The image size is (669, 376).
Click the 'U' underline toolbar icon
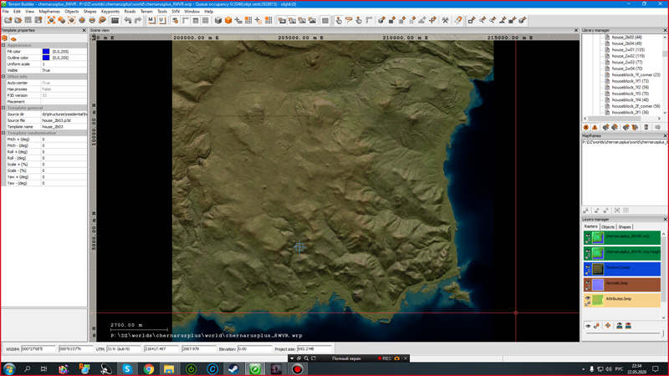[x=161, y=20]
